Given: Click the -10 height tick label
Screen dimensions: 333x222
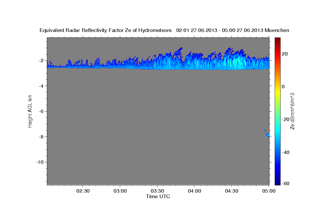Looking at the screenshot, I should click(40, 162).
